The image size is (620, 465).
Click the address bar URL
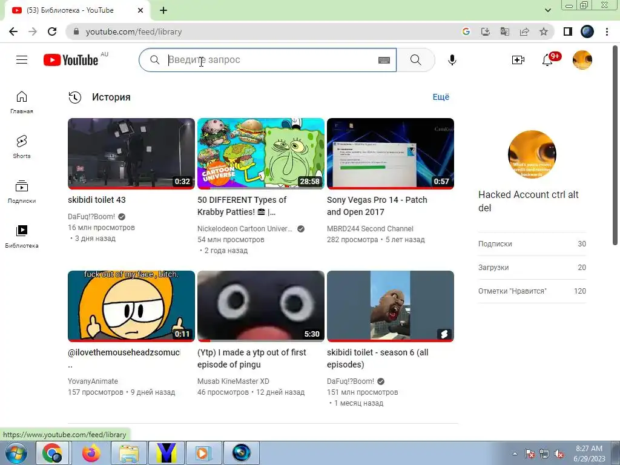coord(134,31)
